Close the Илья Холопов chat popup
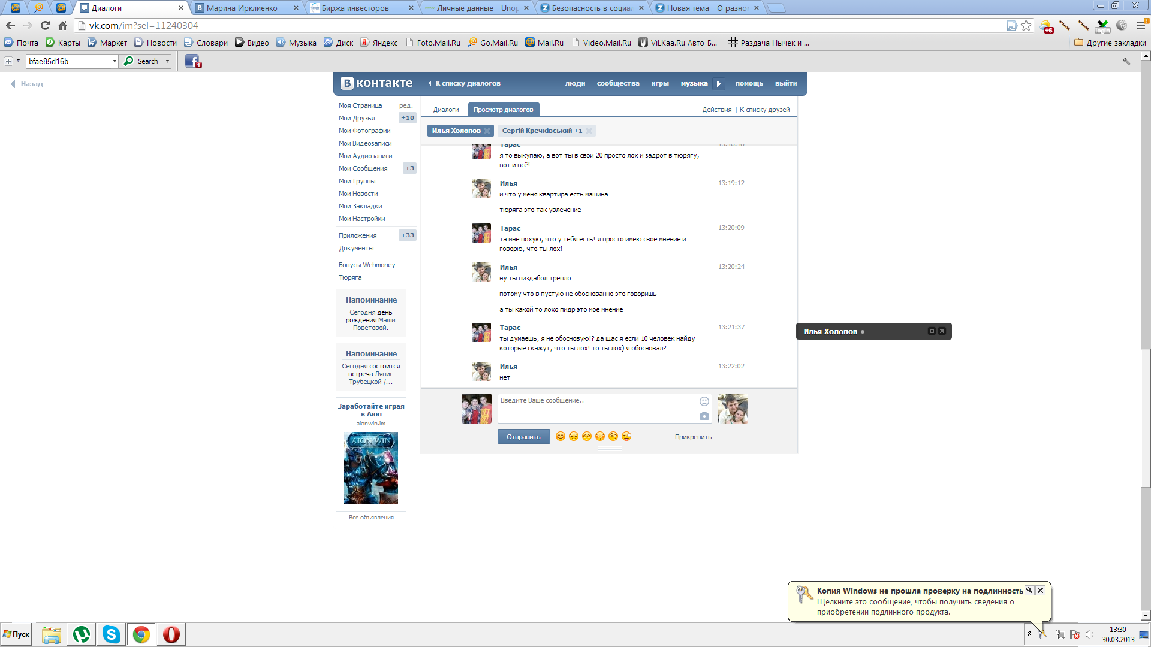This screenshot has height=647, width=1151. (942, 331)
